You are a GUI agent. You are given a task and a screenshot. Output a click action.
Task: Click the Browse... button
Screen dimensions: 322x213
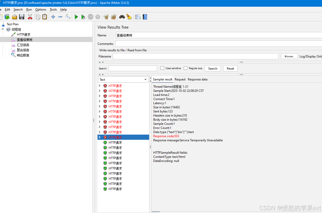click(x=289, y=56)
